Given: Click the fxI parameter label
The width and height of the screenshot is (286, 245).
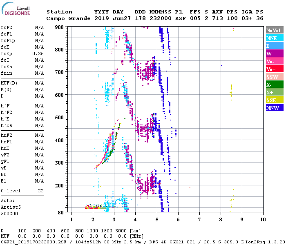Looking at the screenshot, I should [5, 60].
